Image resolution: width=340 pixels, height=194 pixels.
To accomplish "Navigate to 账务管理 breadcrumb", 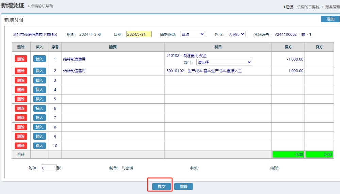I will pos(332,7).
